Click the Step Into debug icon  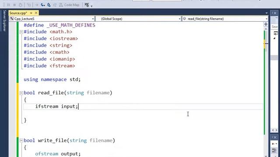point(43,5)
